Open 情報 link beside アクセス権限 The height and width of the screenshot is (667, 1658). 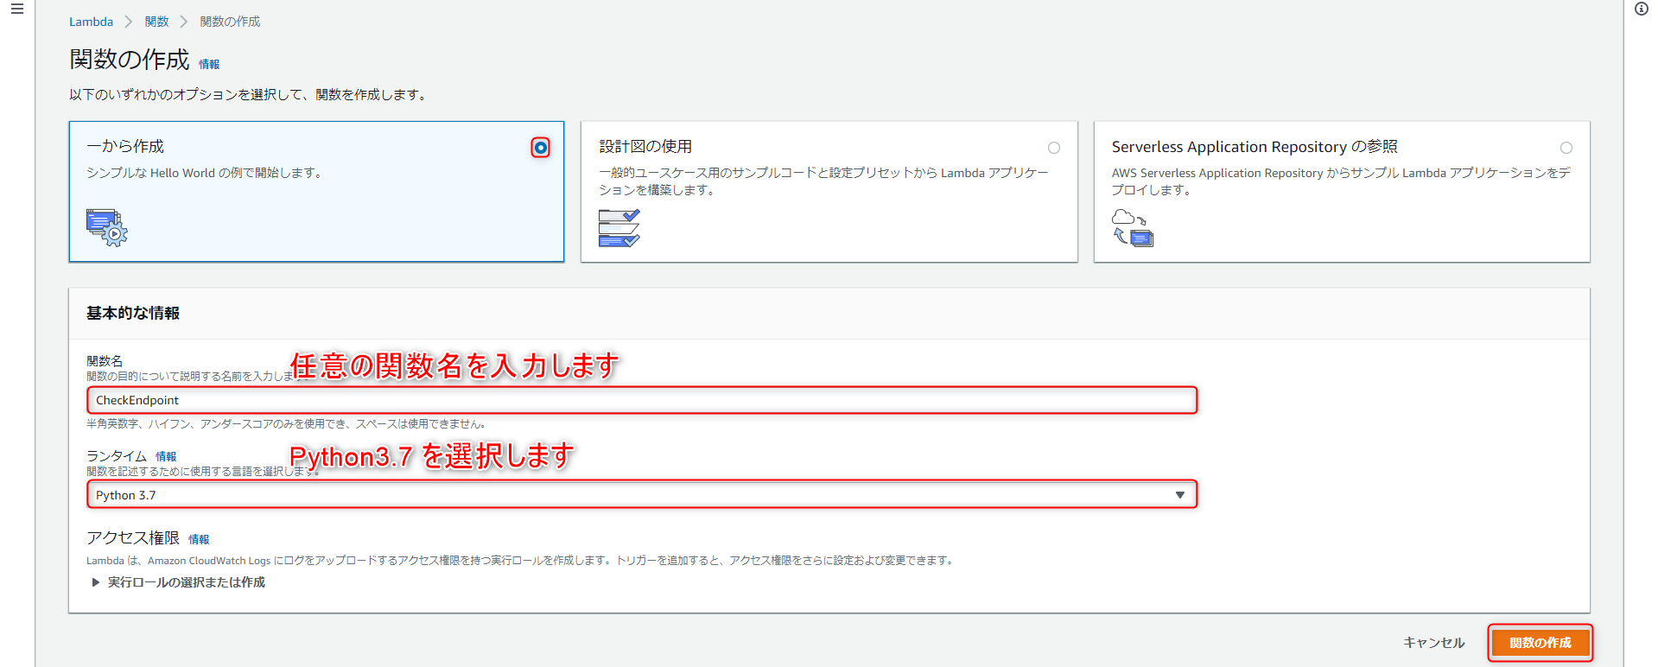coord(199,539)
